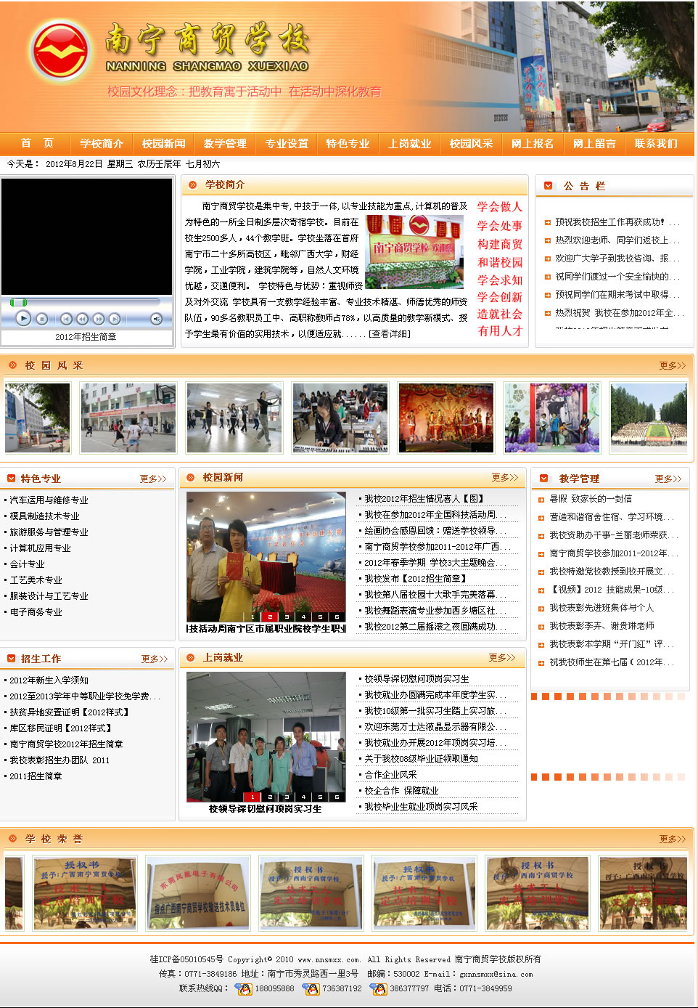Open 校园新闻 in the navigation bar

[x=163, y=144]
